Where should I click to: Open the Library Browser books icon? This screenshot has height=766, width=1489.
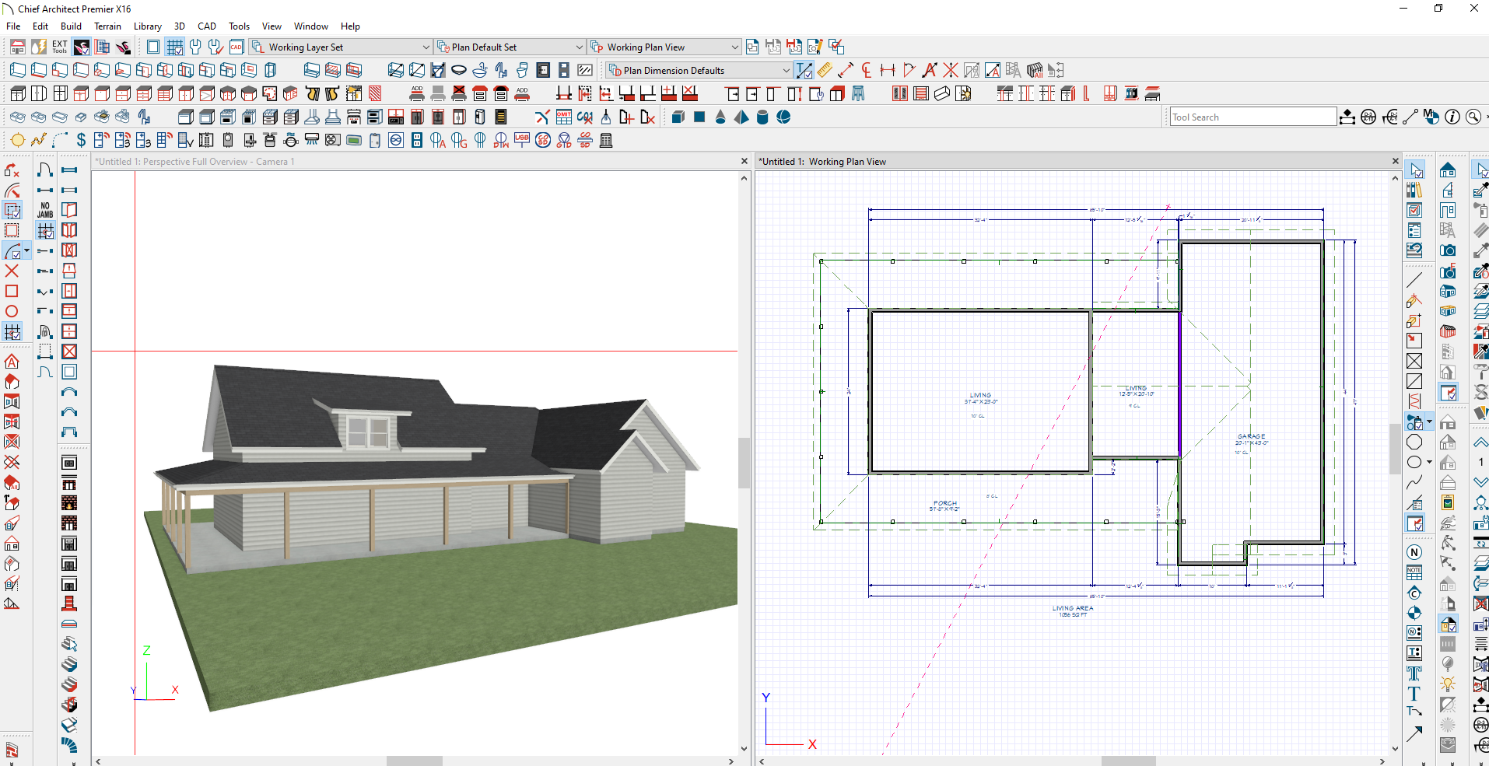tap(1414, 190)
